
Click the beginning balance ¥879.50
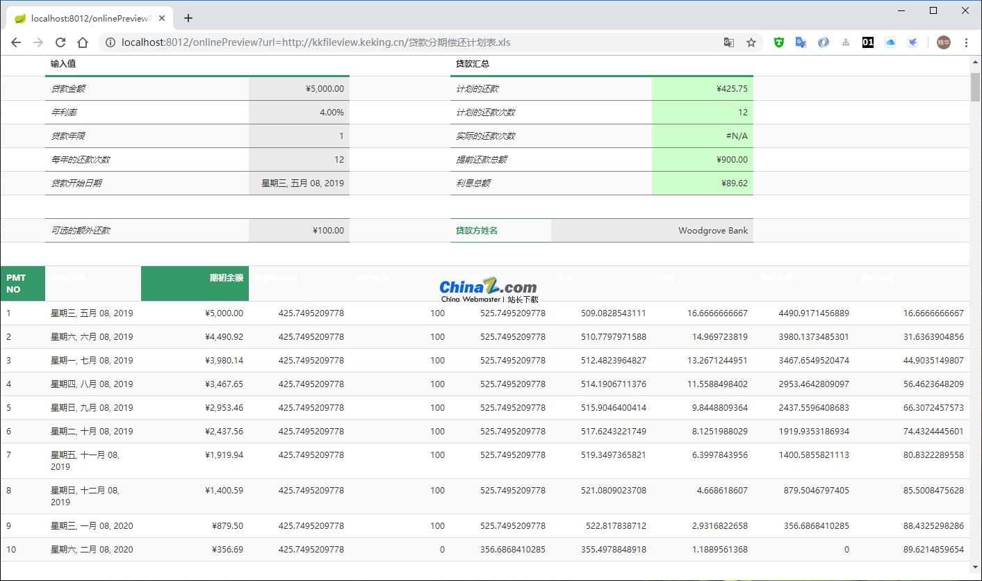tap(227, 526)
